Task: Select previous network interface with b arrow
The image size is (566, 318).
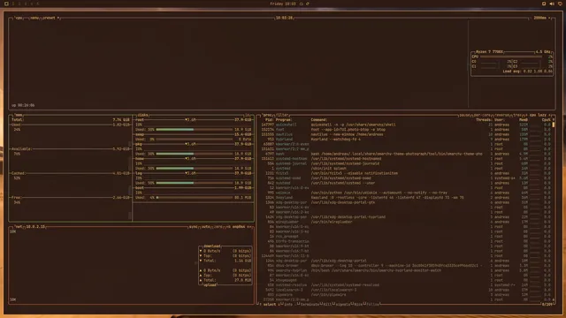Action: click(228, 227)
